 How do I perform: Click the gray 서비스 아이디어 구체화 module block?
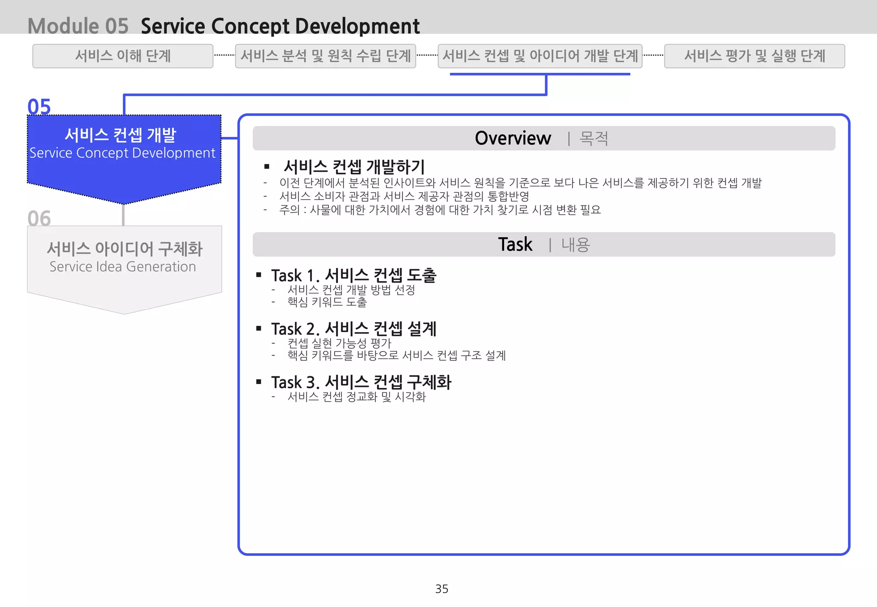coord(124,270)
